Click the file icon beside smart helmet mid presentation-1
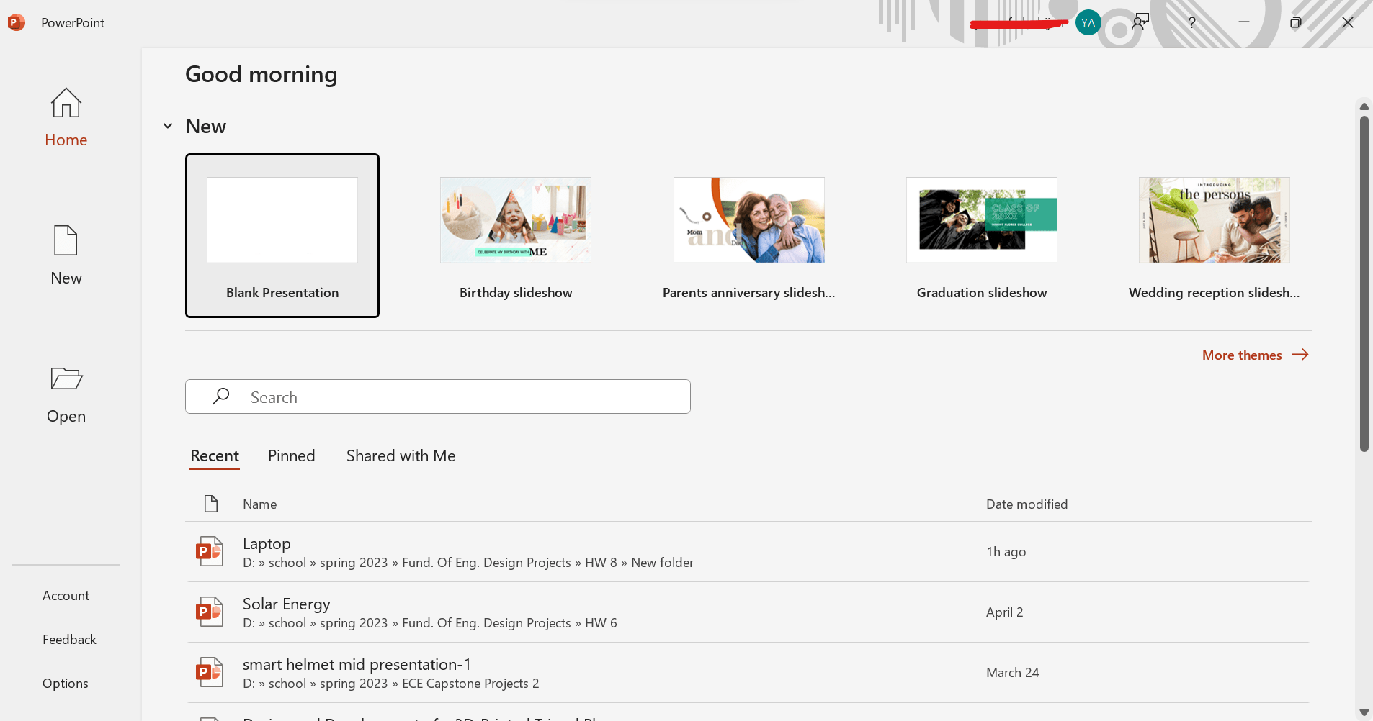The image size is (1373, 721). pyautogui.click(x=210, y=673)
